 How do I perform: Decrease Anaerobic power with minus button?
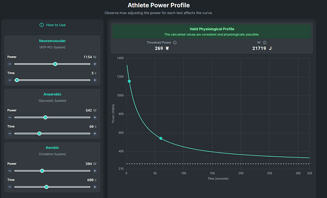[x=9, y=117]
